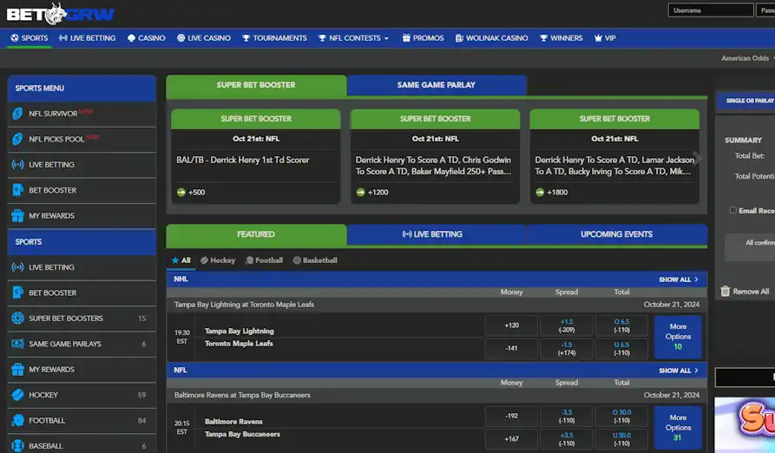The height and width of the screenshot is (453, 775).
Task: Click the Football helmet icon in sidebar
Action: click(17, 420)
